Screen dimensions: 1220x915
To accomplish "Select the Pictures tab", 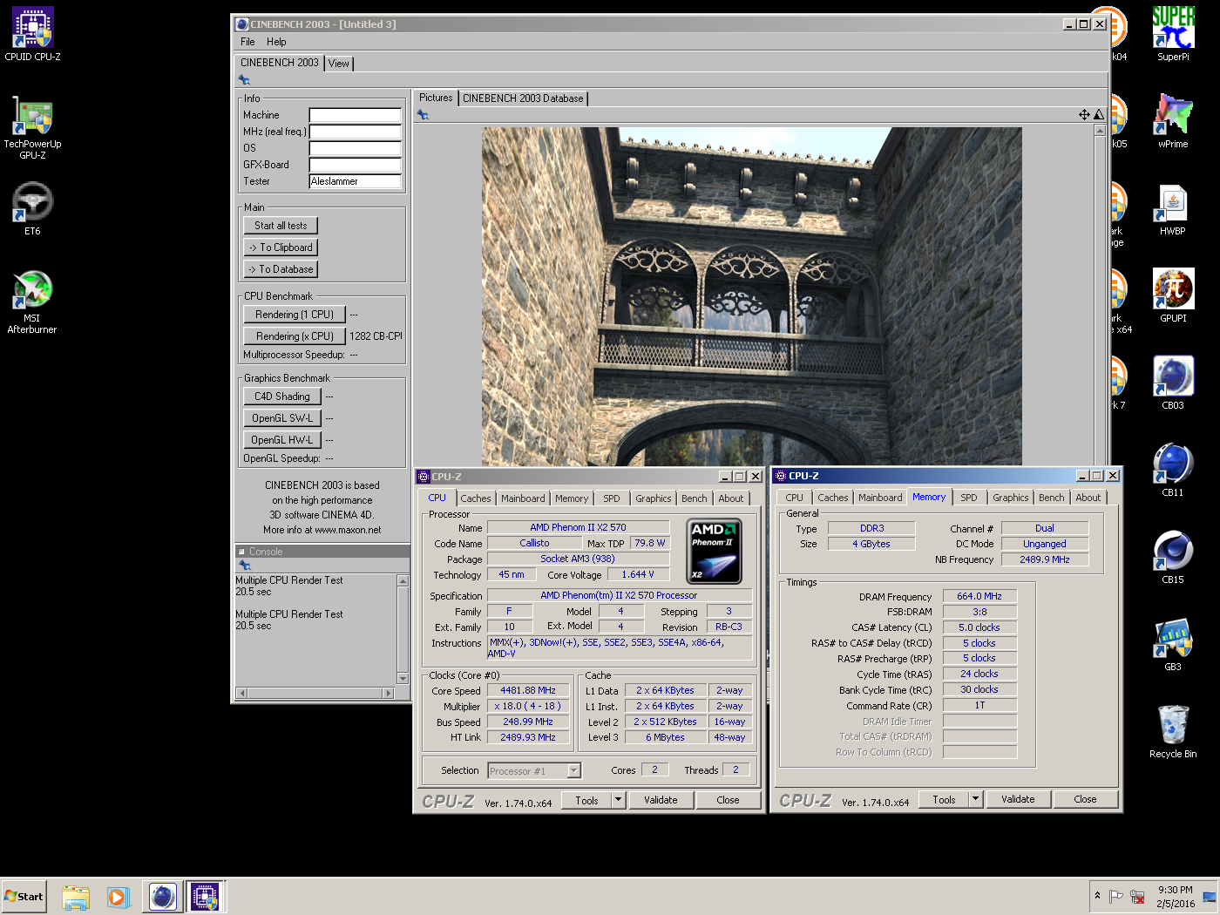I will [x=436, y=98].
